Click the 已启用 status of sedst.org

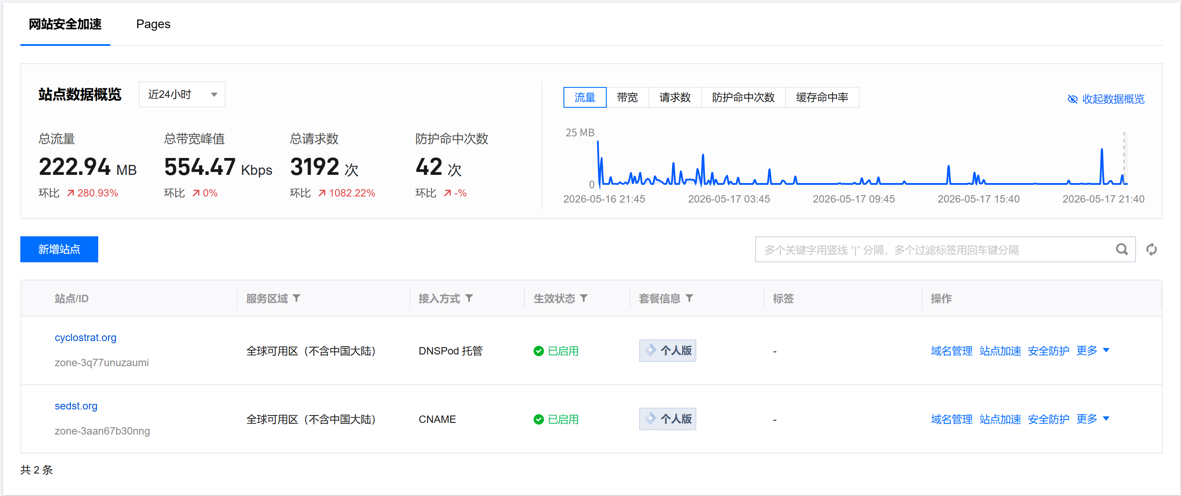click(556, 419)
